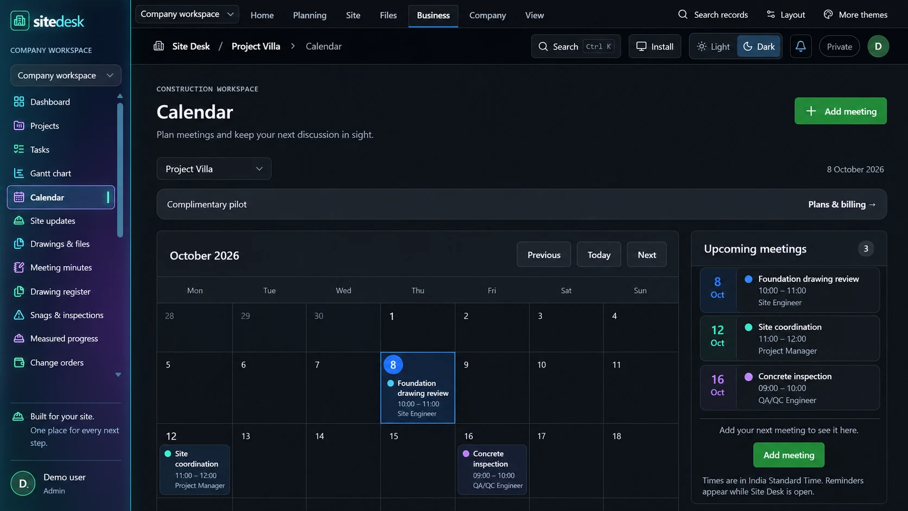
Task: Click the Site updates icon
Action: point(19,220)
